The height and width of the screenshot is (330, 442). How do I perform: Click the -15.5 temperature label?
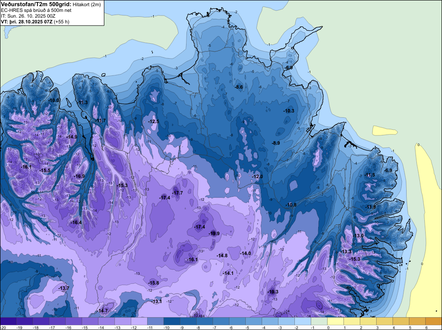[45, 170]
